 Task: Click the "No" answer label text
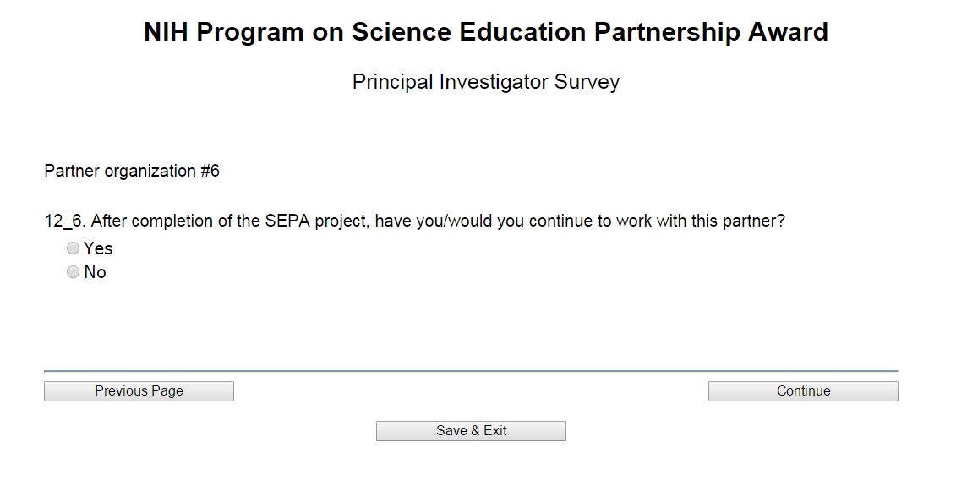(95, 272)
